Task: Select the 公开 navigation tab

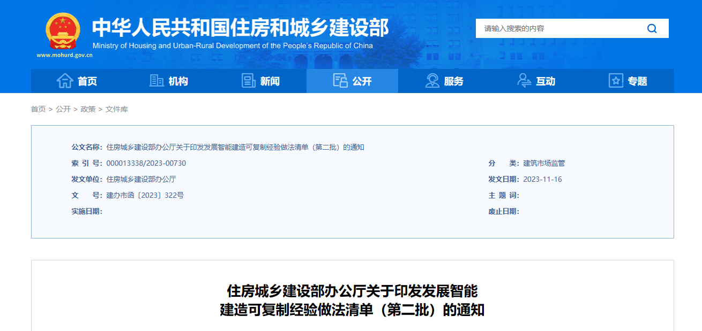Action: tap(352, 81)
